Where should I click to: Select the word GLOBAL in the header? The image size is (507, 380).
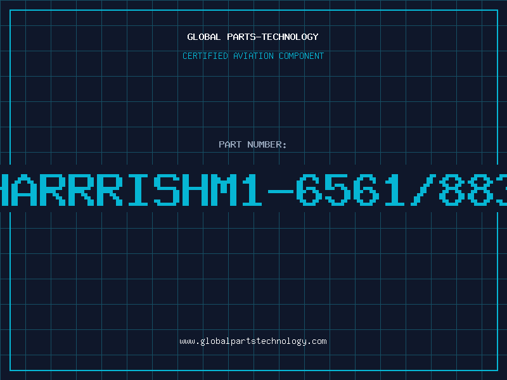[x=203, y=37]
